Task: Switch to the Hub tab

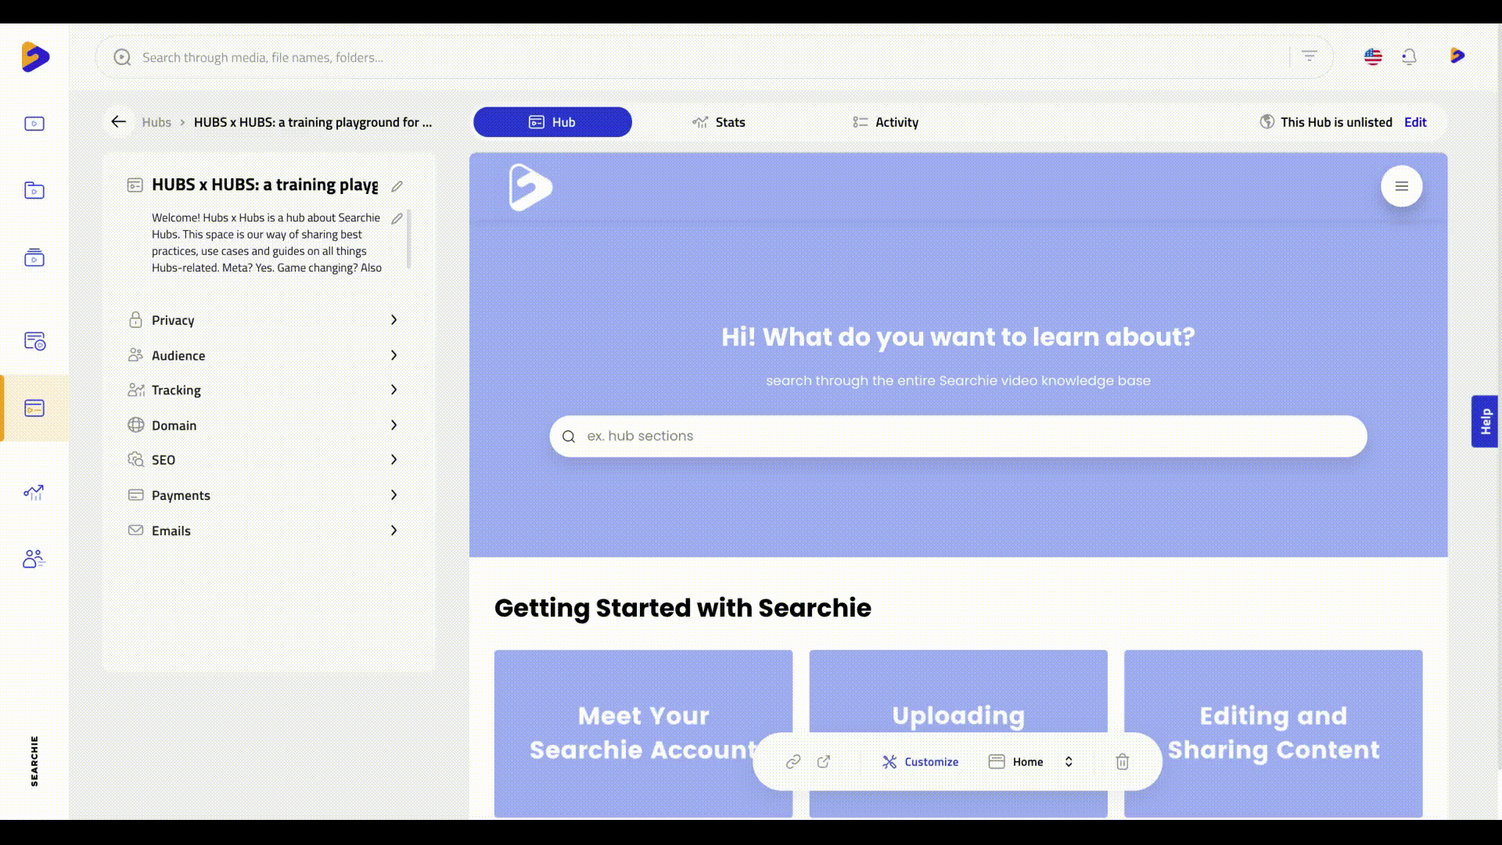Action: pos(552,122)
